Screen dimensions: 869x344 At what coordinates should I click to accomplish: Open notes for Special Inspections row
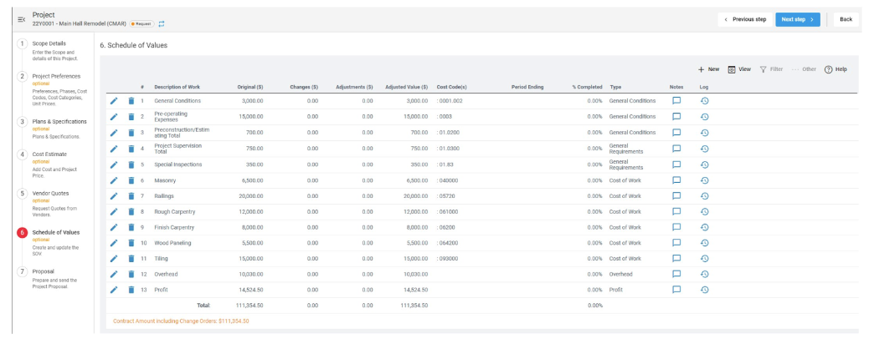point(676,164)
